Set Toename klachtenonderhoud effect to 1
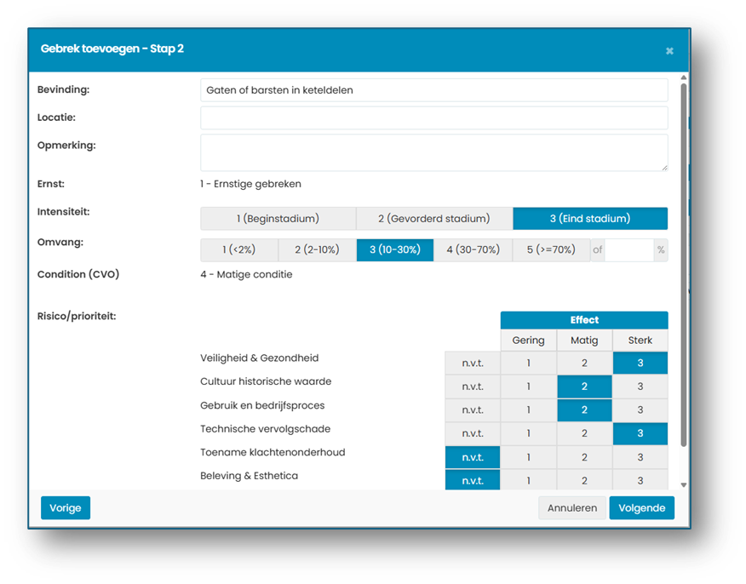746x584 pixels. [x=529, y=457]
